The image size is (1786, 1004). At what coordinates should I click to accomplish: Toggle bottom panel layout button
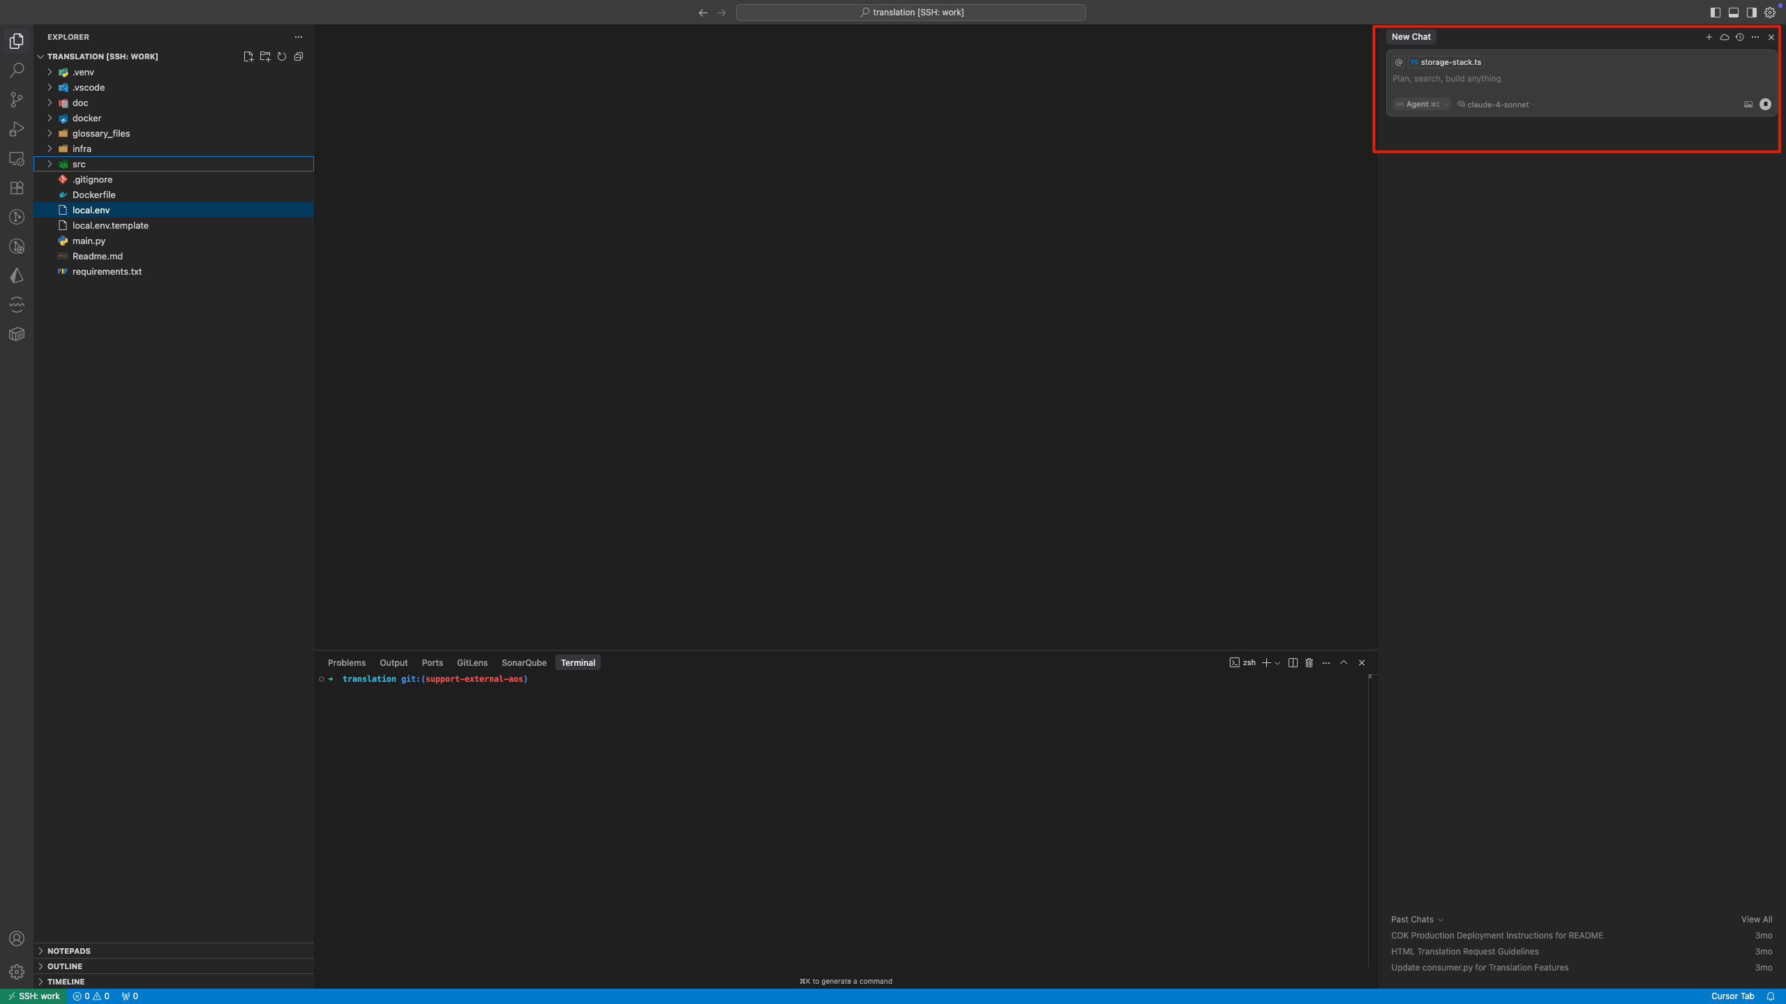coord(1734,13)
